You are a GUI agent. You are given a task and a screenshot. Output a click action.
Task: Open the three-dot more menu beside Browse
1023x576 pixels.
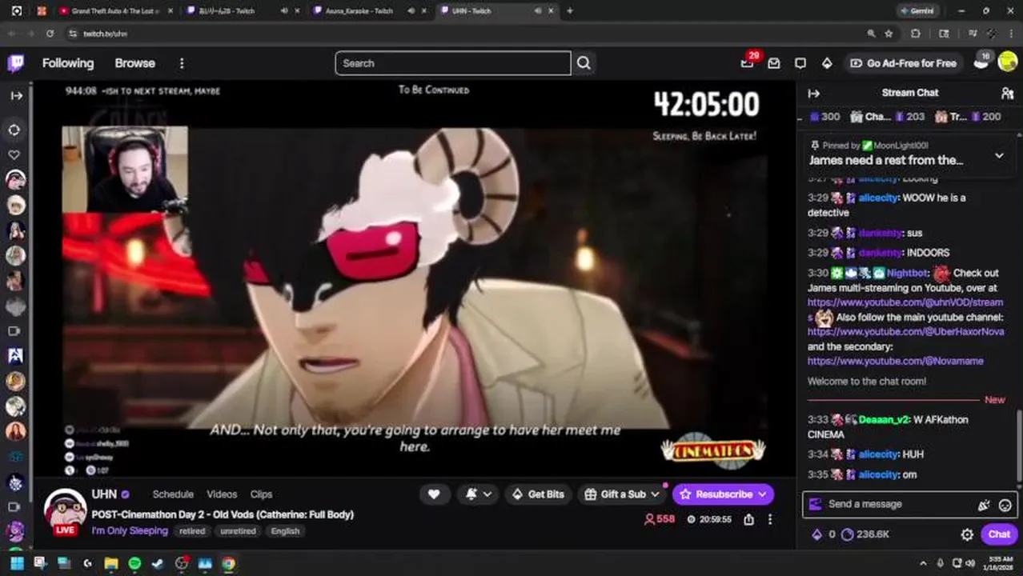[182, 63]
